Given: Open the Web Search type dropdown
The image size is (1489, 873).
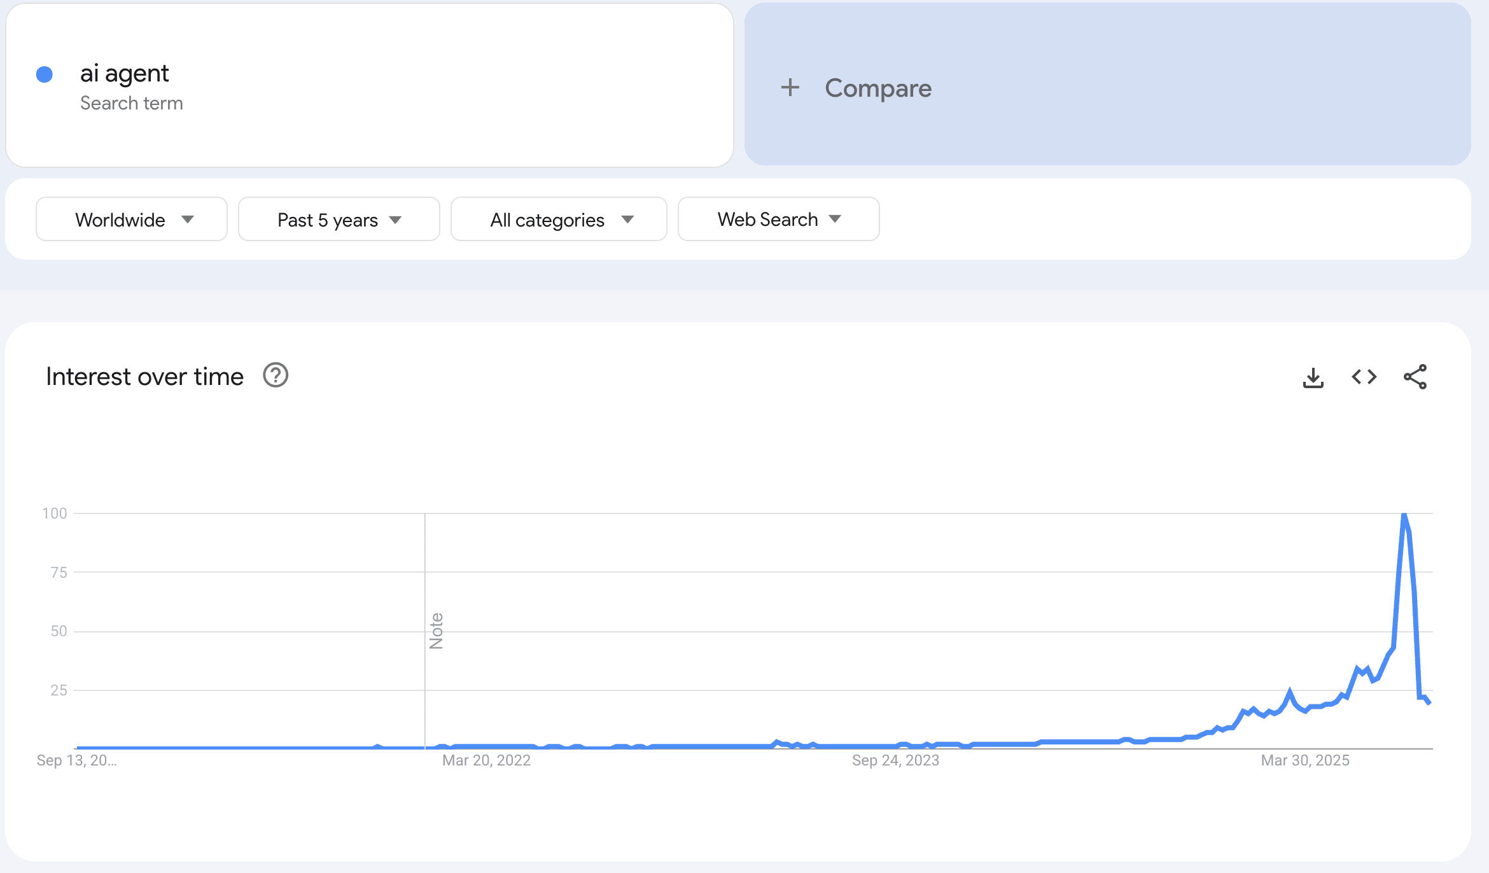Looking at the screenshot, I should pos(779,219).
